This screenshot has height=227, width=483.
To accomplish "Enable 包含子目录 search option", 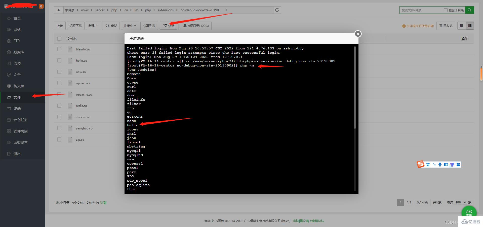I will click(446, 10).
